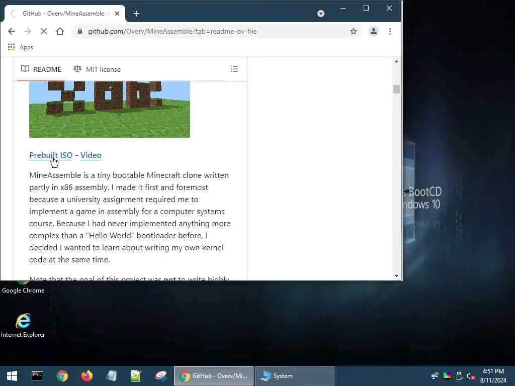
Task: Select the Google Chrome desktop shortcut label
Action: point(23,291)
